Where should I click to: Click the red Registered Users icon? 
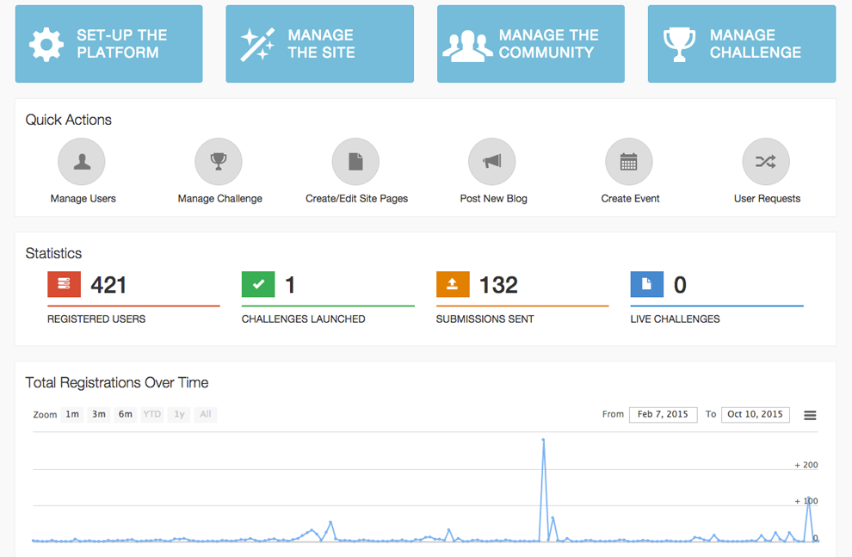(x=65, y=284)
